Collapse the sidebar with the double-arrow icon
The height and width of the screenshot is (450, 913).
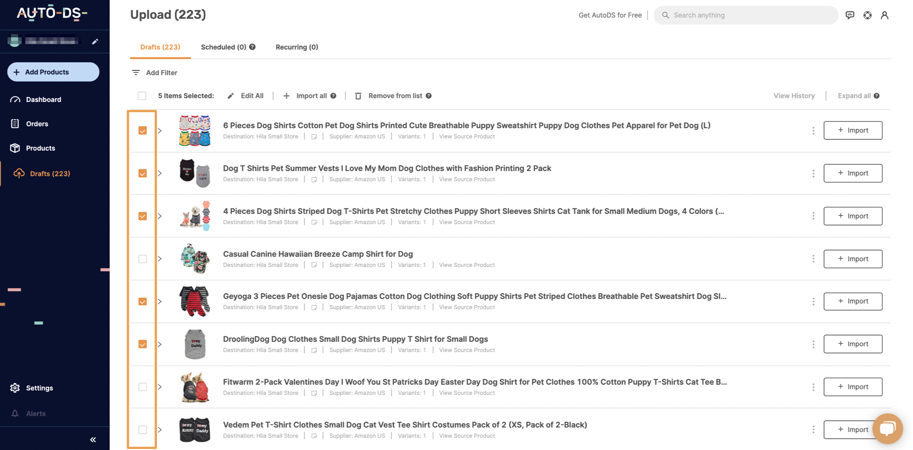pyautogui.click(x=93, y=440)
